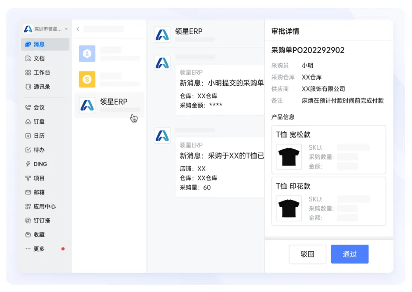This screenshot has width=412, height=292.
Task: Click the 采购金额：**** text
Action: [x=201, y=105]
